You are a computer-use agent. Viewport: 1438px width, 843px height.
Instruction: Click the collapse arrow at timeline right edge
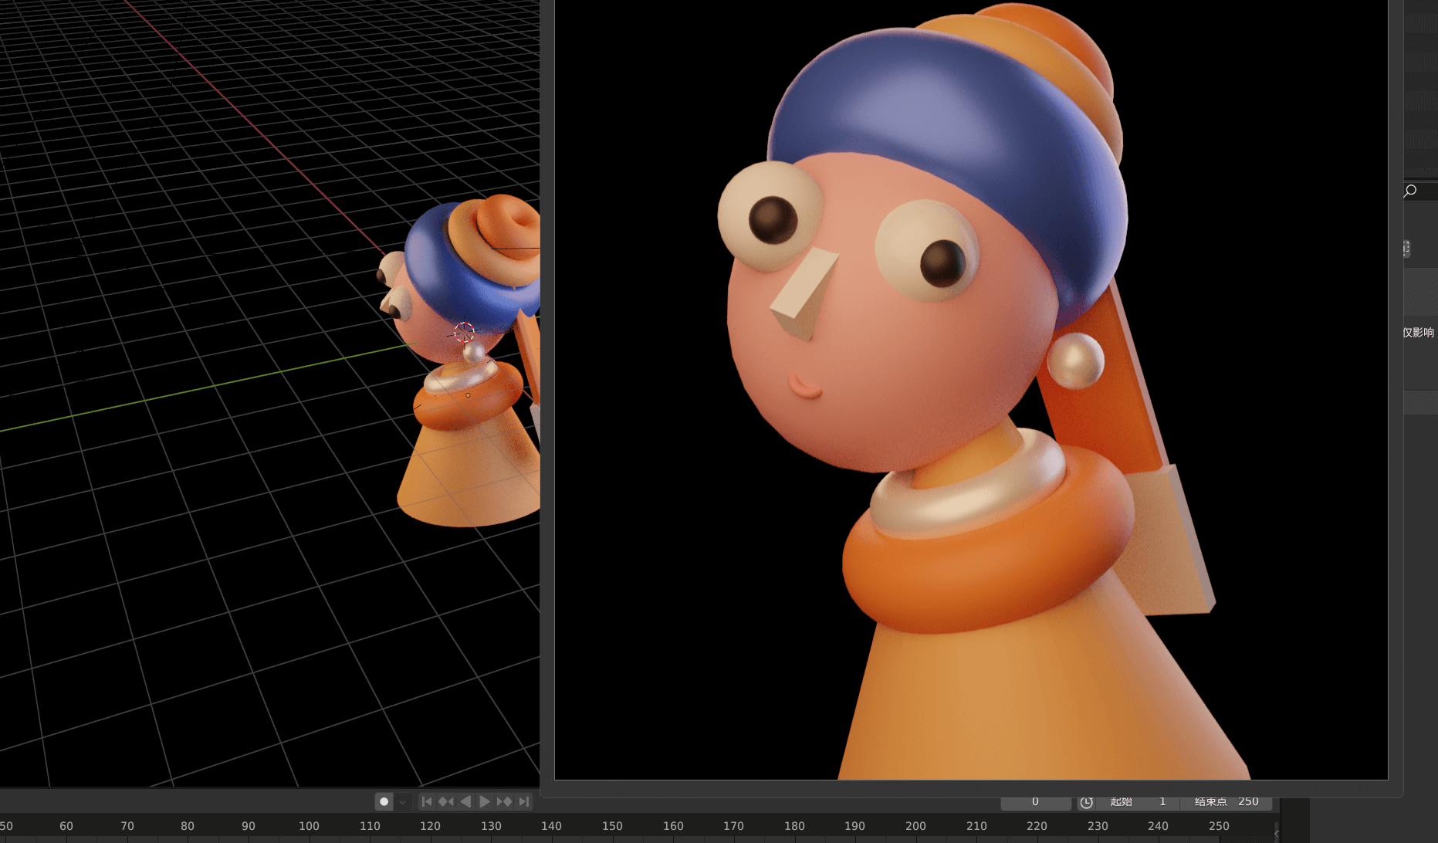click(x=1276, y=833)
